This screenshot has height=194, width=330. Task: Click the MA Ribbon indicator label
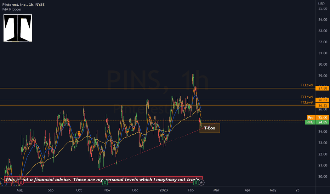(12, 9)
